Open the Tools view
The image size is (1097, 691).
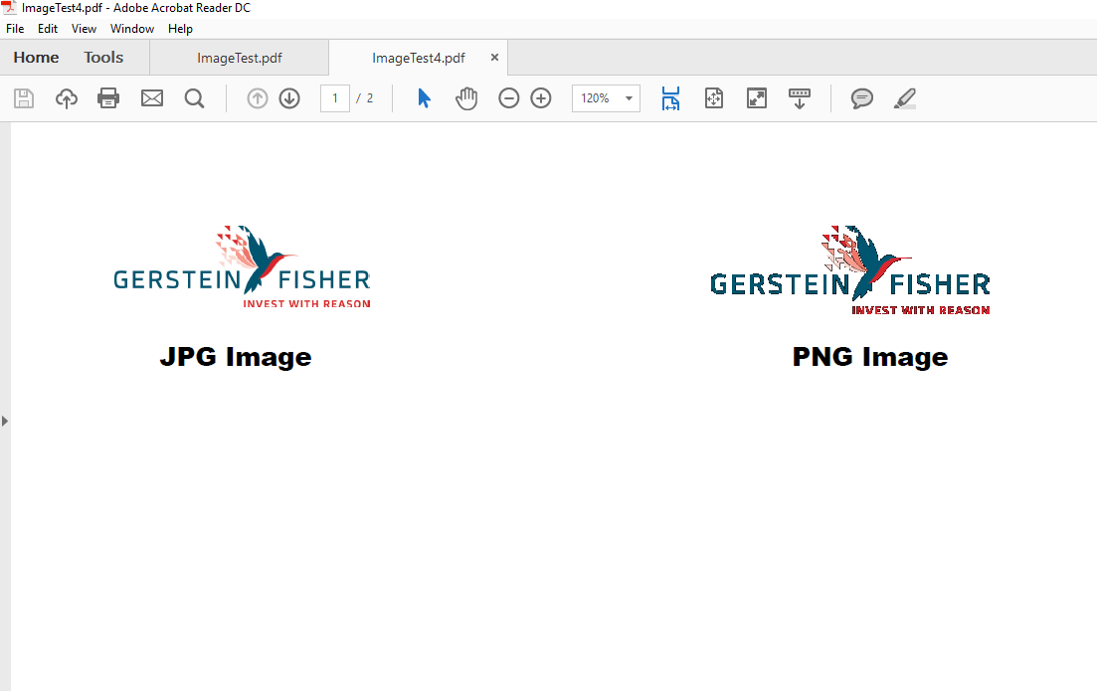pyautogui.click(x=103, y=58)
